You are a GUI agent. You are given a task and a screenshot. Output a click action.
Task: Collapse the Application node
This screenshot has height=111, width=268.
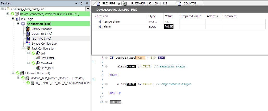pyautogui.click(x=18, y=24)
